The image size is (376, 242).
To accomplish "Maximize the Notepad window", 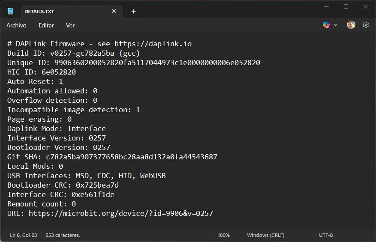I will pyautogui.click(x=346, y=7).
